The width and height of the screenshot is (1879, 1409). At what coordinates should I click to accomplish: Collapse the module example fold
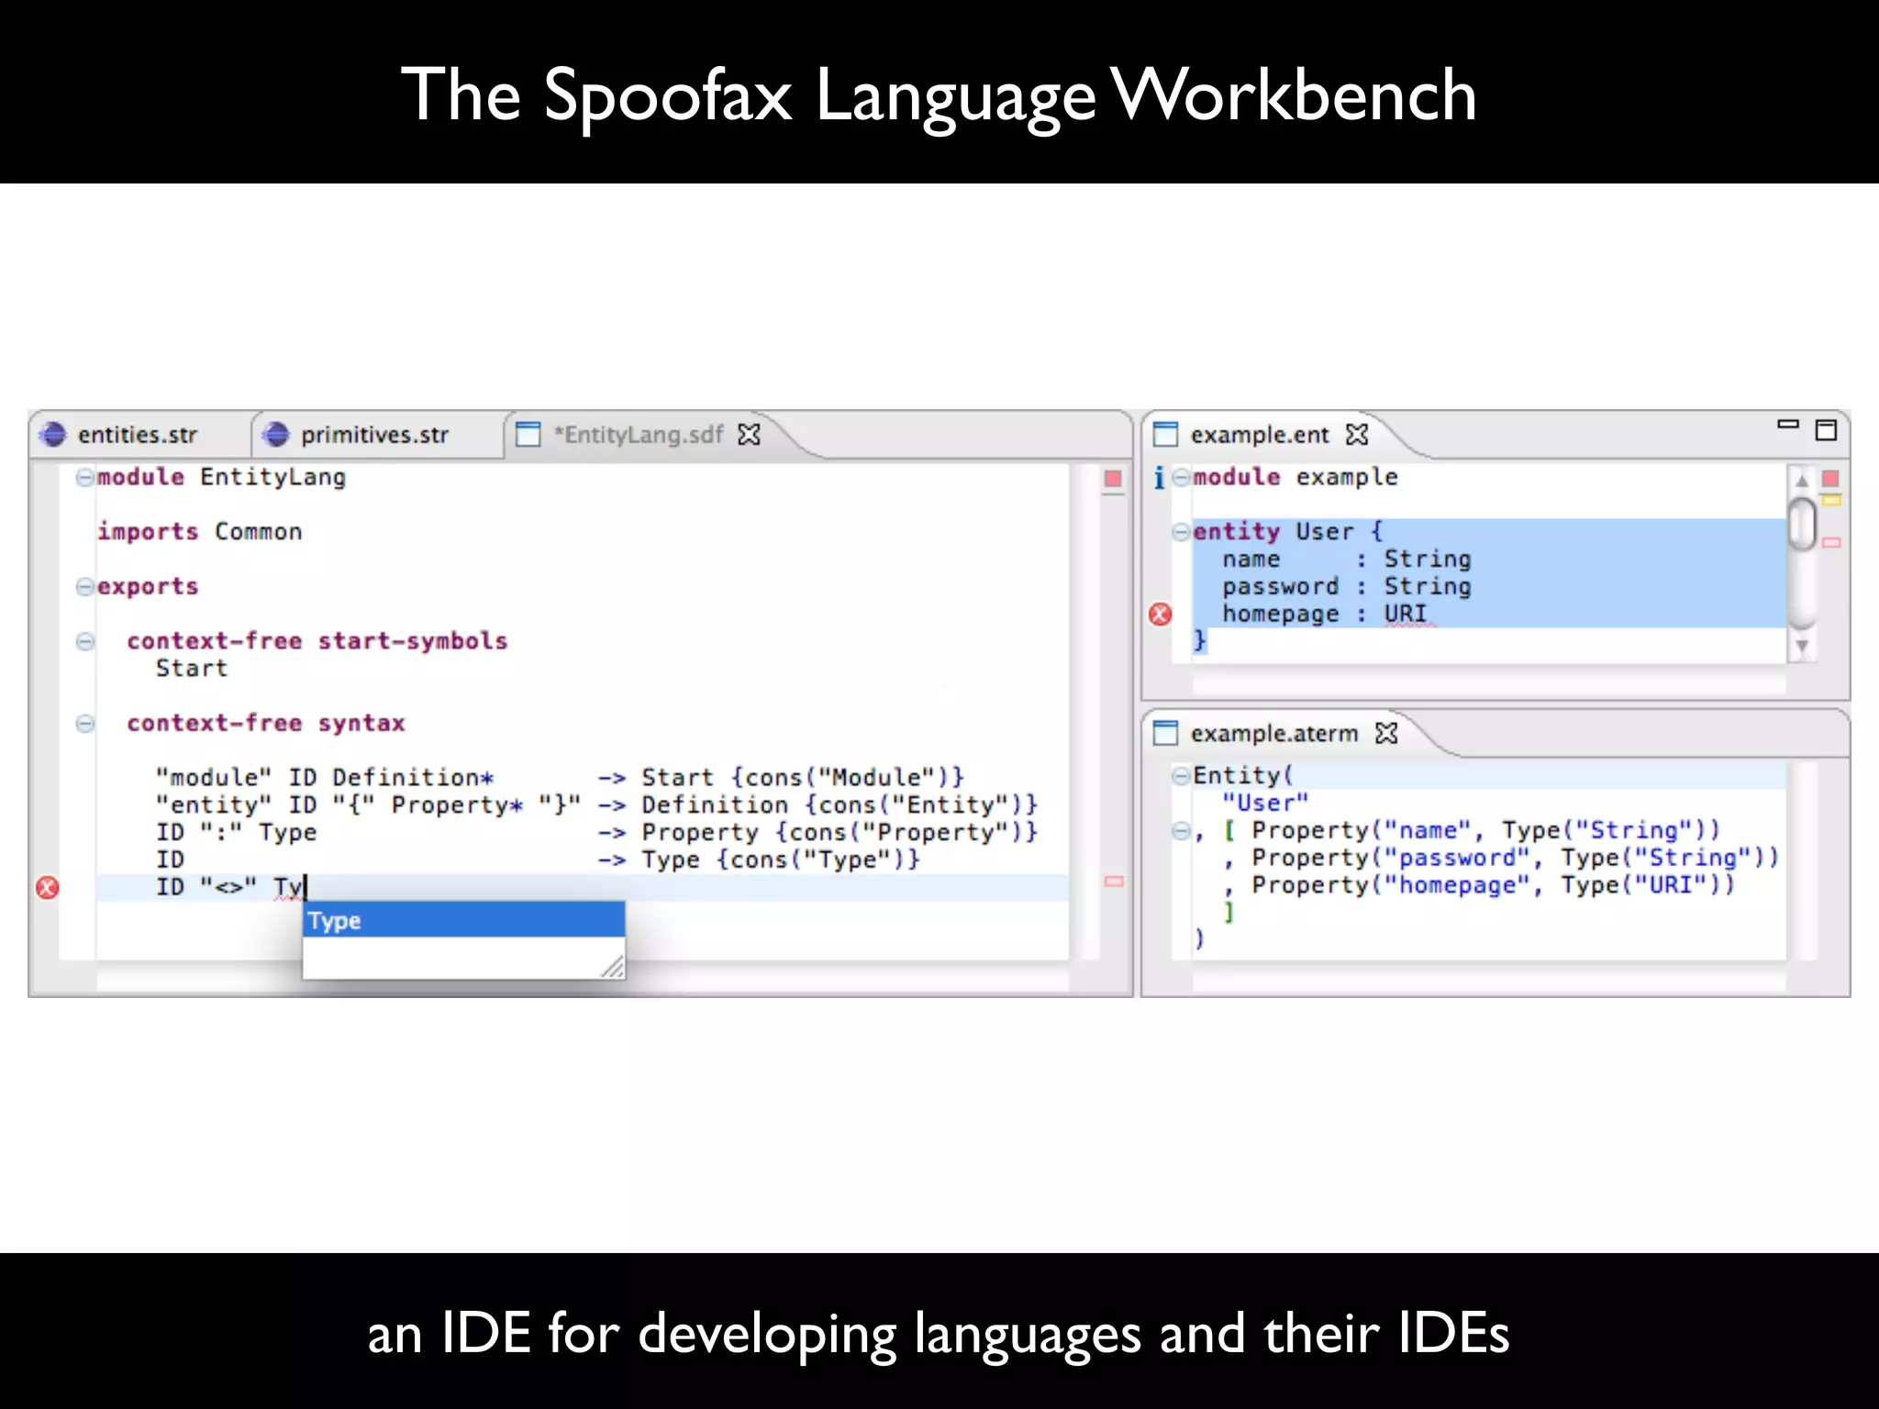1181,478
